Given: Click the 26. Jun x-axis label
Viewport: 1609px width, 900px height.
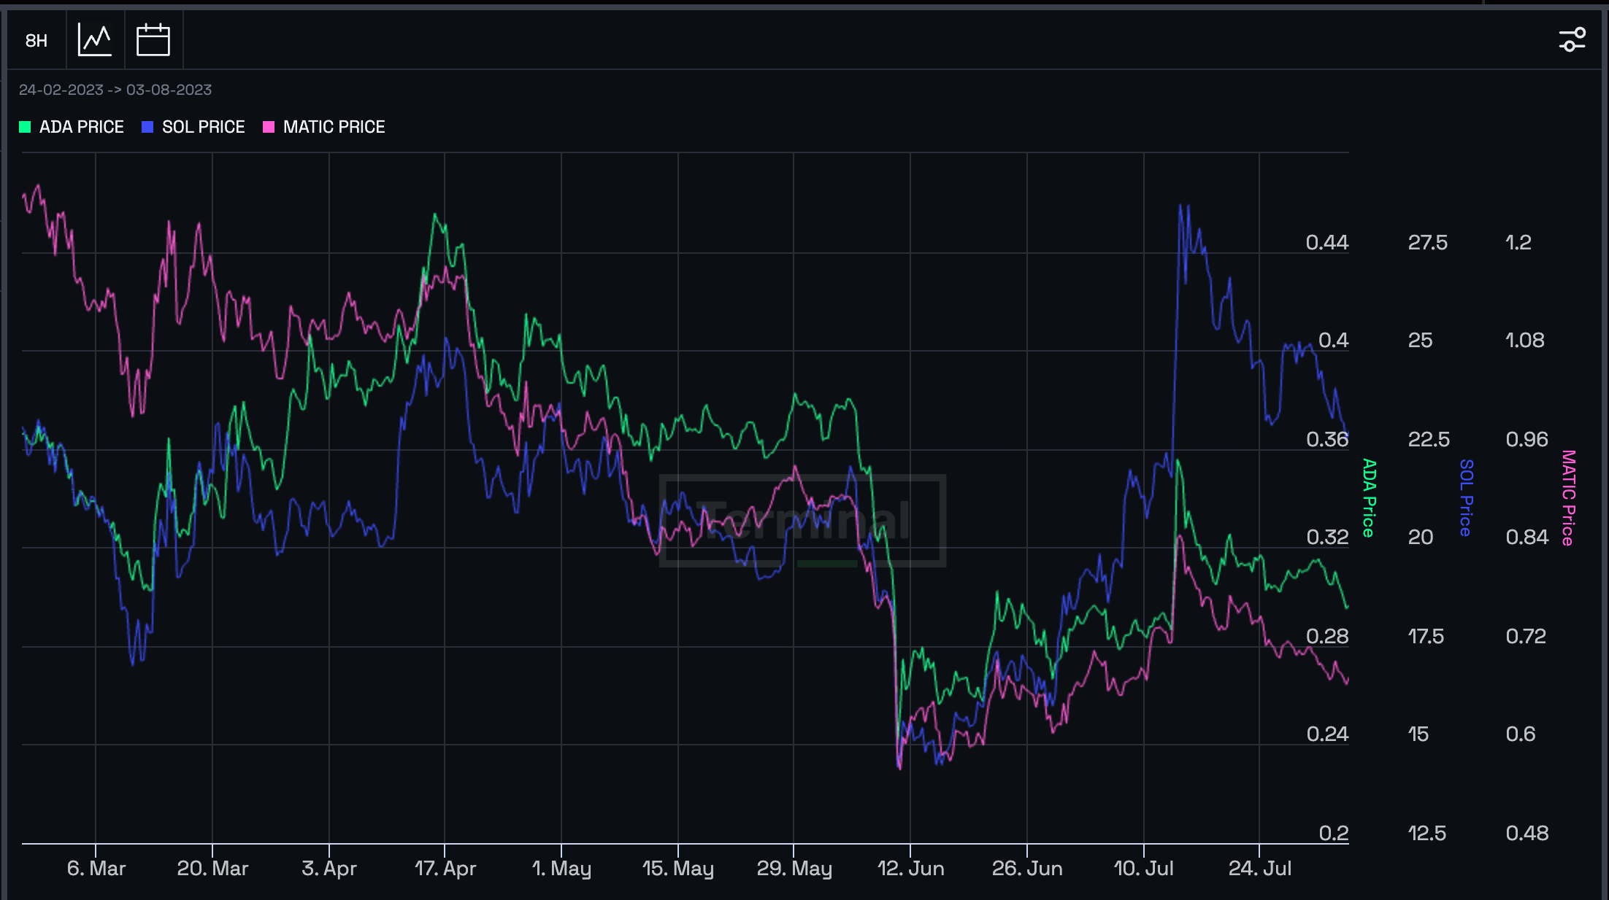Looking at the screenshot, I should click(x=1027, y=869).
